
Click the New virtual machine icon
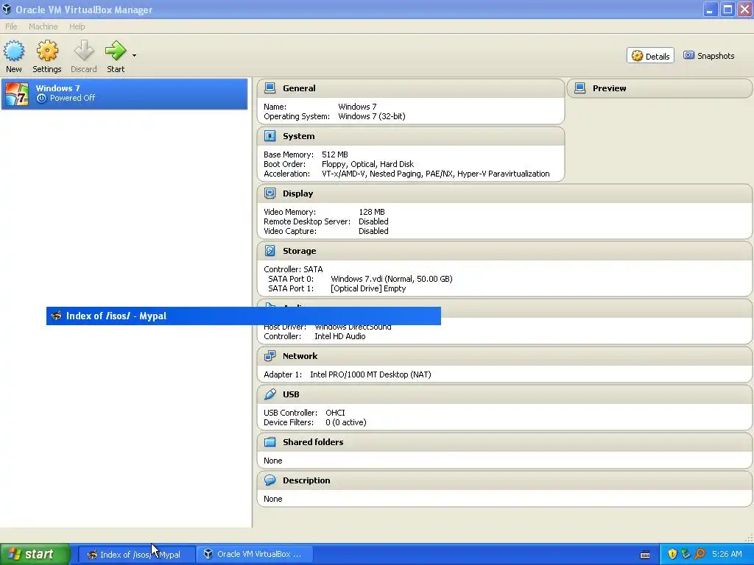(14, 51)
